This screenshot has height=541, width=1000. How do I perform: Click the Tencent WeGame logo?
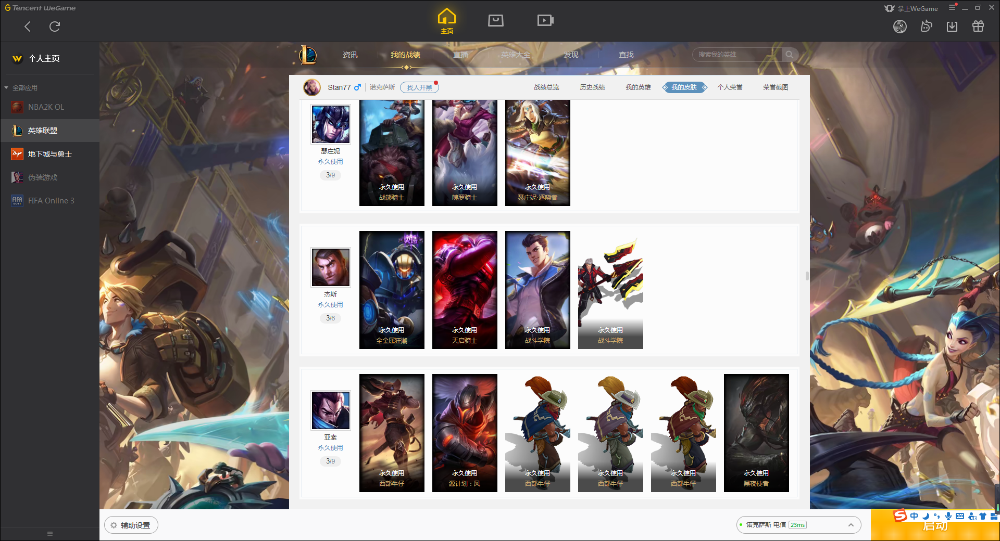[x=40, y=8]
